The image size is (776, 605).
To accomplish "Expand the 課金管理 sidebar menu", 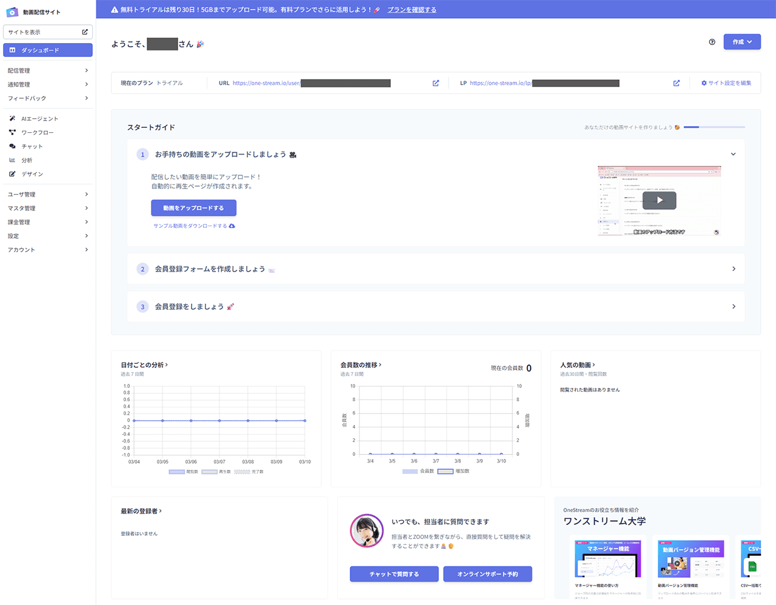I will (x=48, y=221).
